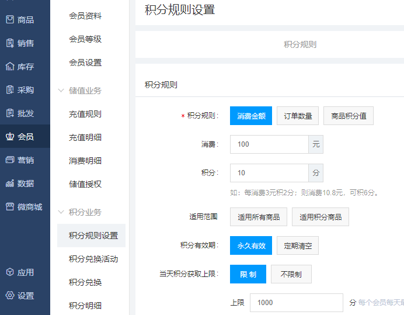The height and width of the screenshot is (315, 404).
Task: Switch to the 积分规则 tab
Action: [300, 44]
